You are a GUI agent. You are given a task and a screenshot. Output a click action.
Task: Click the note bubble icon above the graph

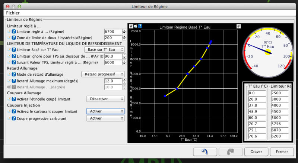click(x=136, y=26)
